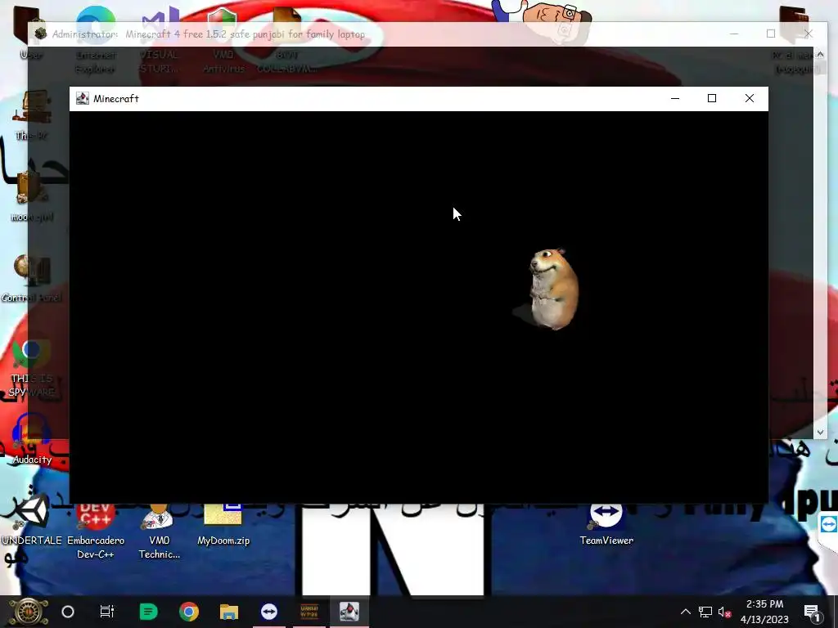Select the Minecraft Java icon in the taskbar
Screen dimensions: 838x628
coord(349,612)
